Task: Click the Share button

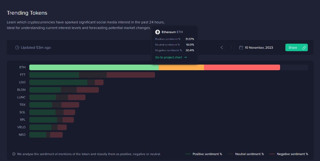Action: pos(296,47)
